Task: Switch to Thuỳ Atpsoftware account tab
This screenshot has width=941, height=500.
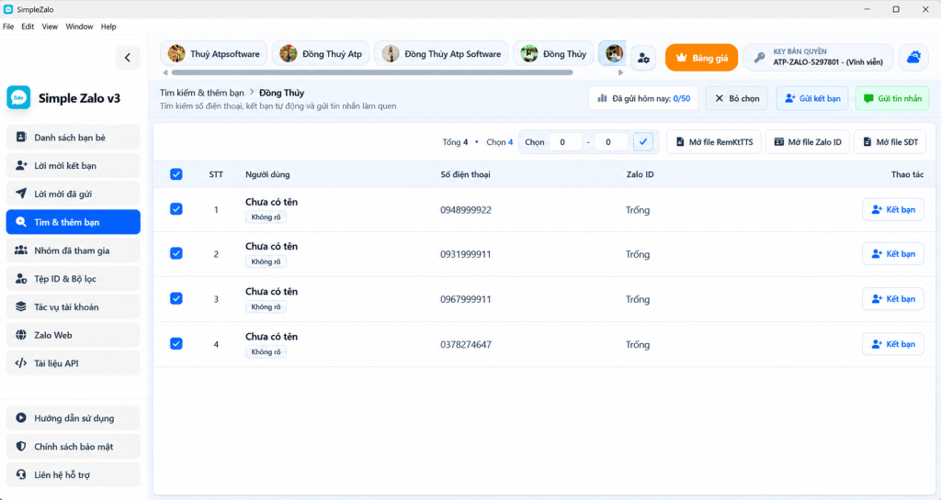Action: [x=213, y=54]
